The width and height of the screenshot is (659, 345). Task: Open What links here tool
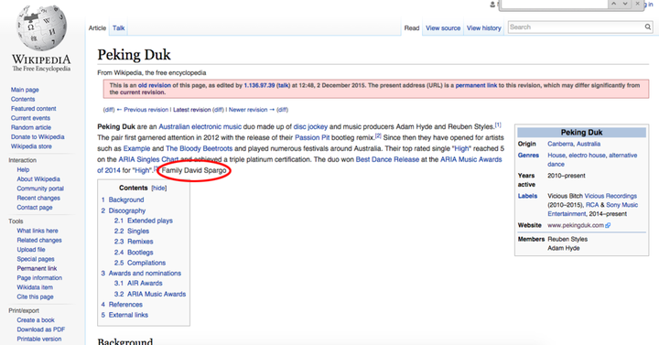point(38,231)
